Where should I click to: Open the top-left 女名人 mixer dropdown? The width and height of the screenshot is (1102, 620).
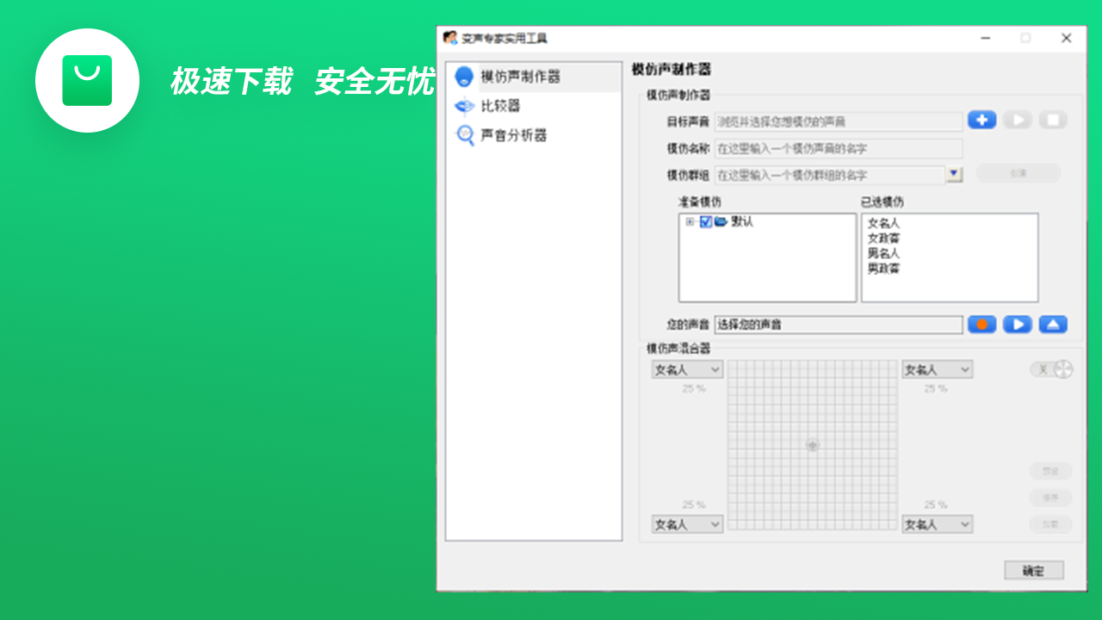tap(687, 369)
